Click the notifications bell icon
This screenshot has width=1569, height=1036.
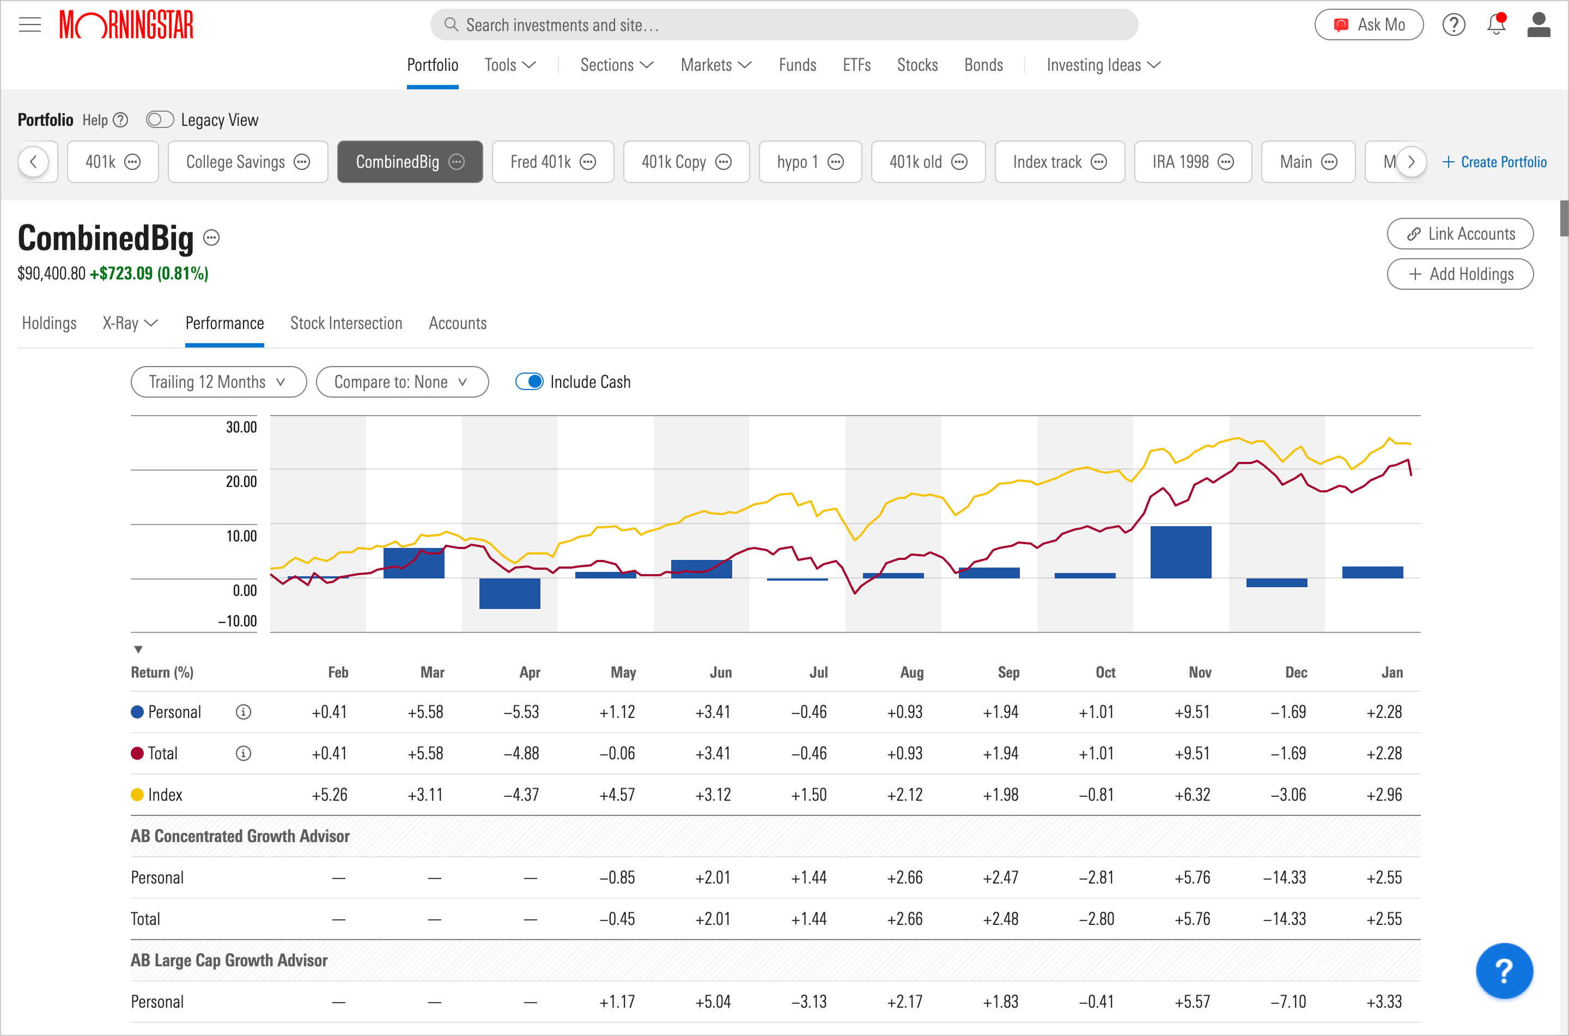click(1495, 25)
